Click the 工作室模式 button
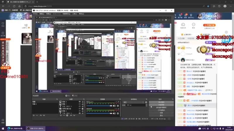 click(x=161, y=110)
